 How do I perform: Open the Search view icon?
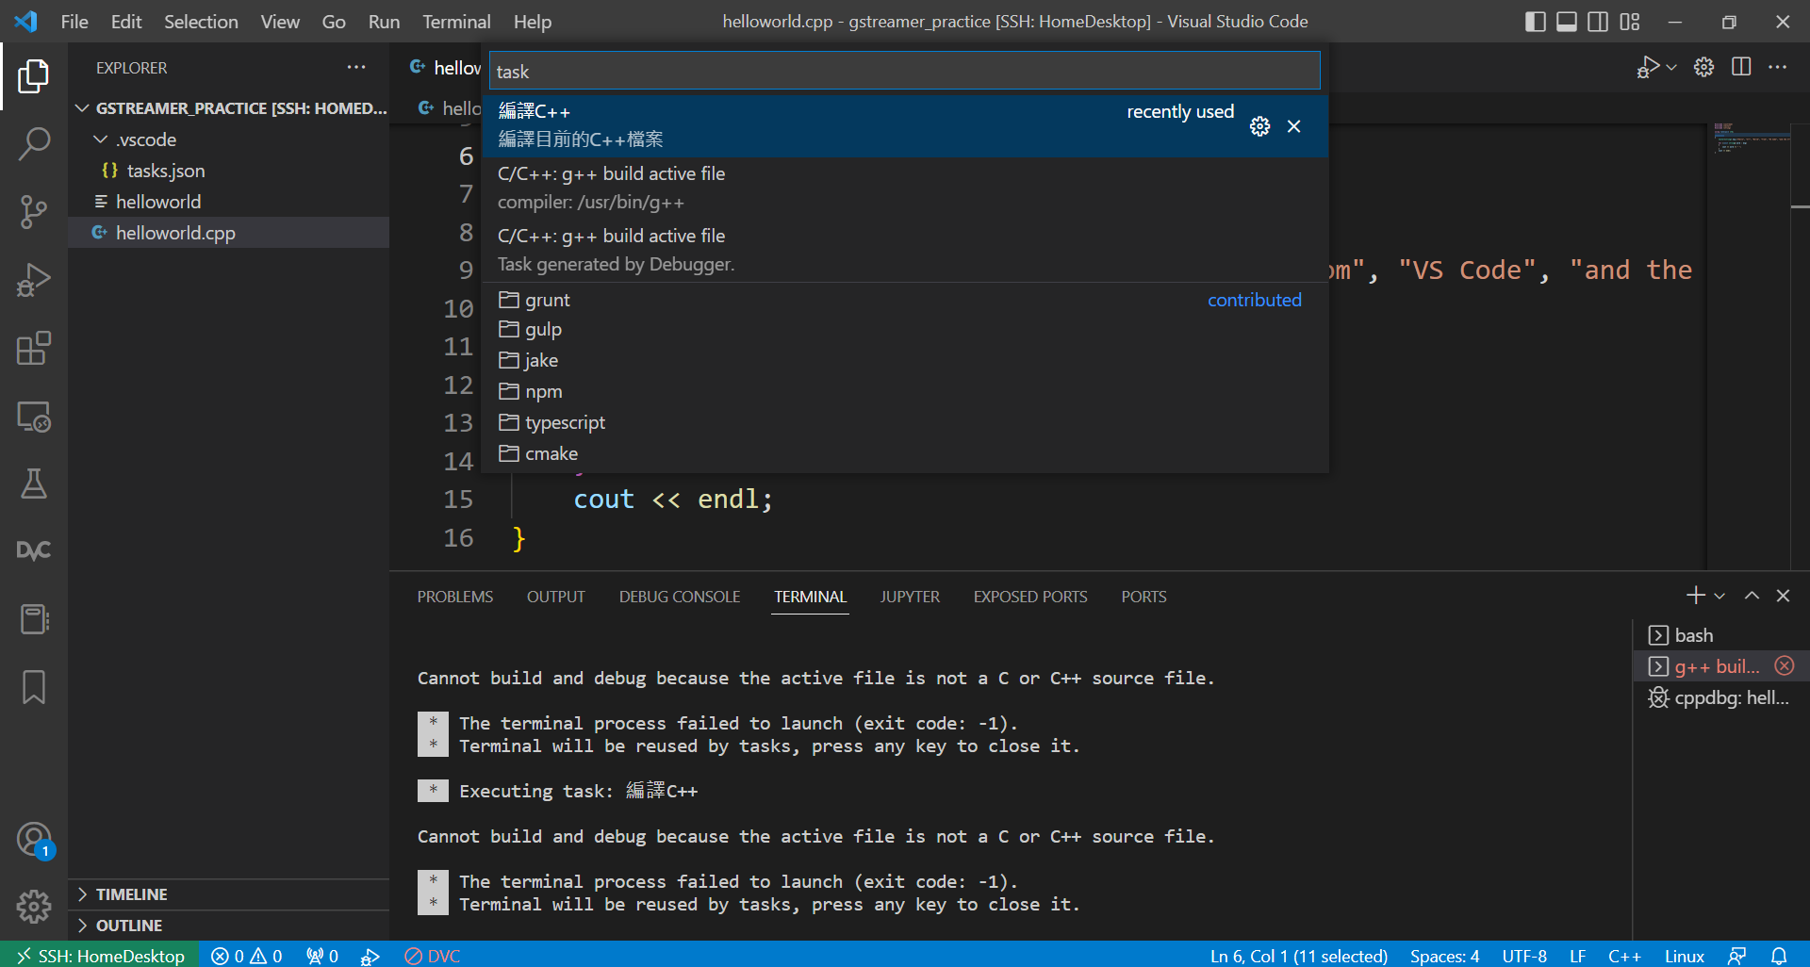coord(33,144)
